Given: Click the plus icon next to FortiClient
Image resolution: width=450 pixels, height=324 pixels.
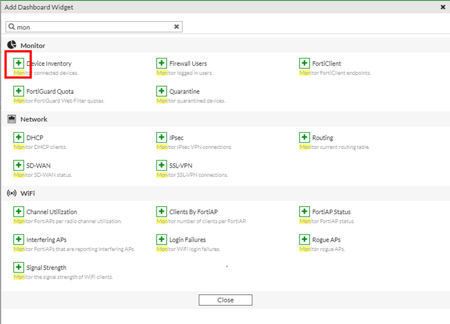Looking at the screenshot, I should click(x=305, y=63).
